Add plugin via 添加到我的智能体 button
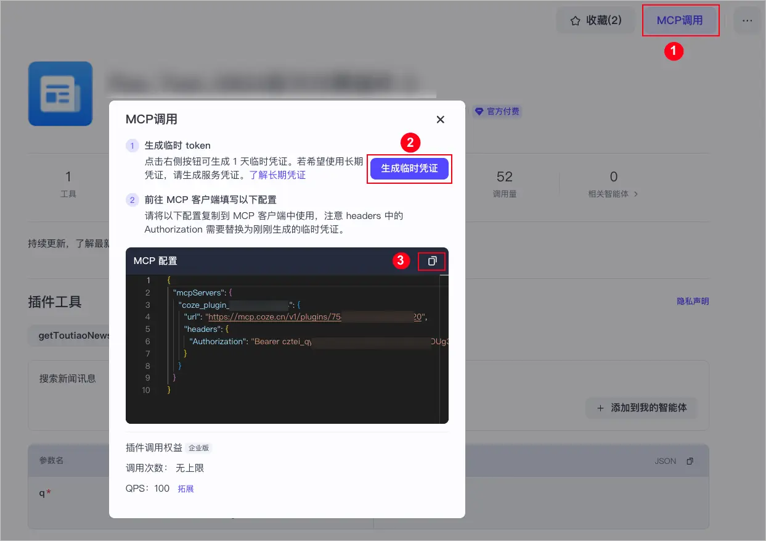Viewport: 766px width, 541px height. (642, 408)
